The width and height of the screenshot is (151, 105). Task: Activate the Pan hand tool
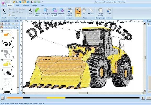(x=84, y=11)
